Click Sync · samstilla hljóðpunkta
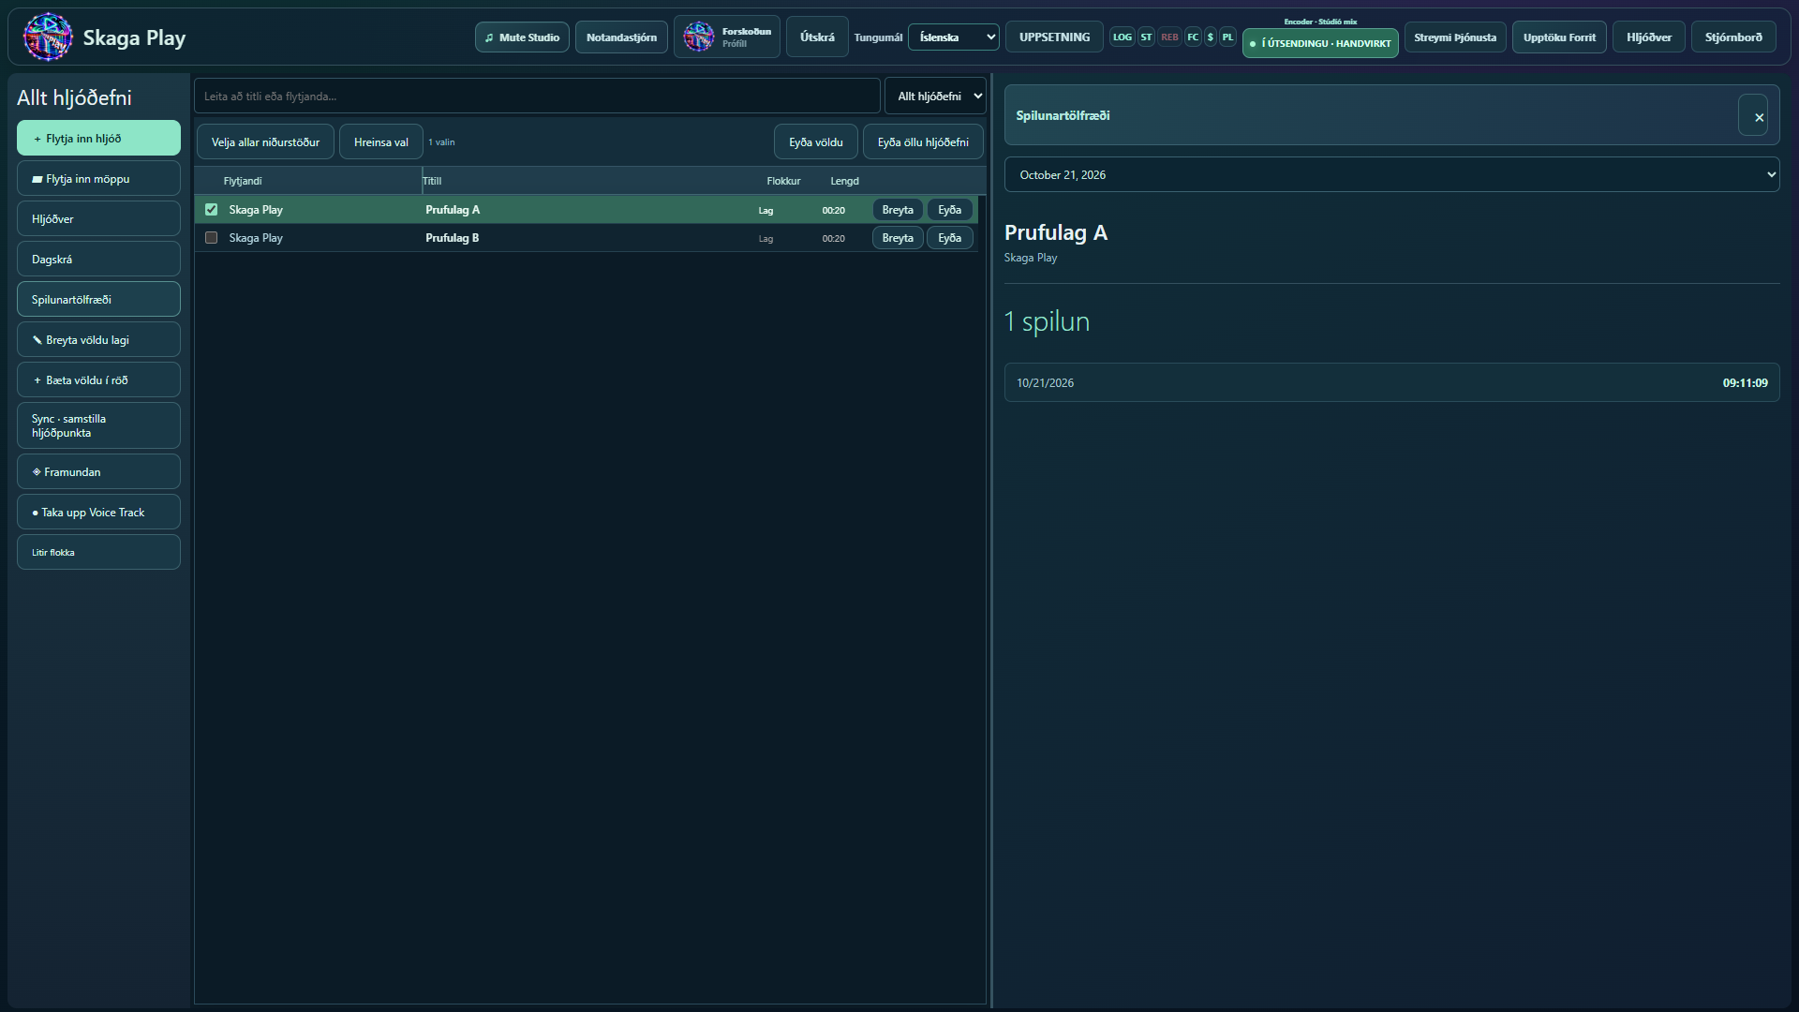This screenshot has height=1012, width=1799. tap(98, 425)
